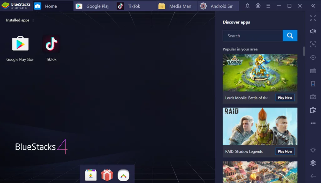
Task: Show more sidebar tools with ellipsis
Action: click(313, 123)
